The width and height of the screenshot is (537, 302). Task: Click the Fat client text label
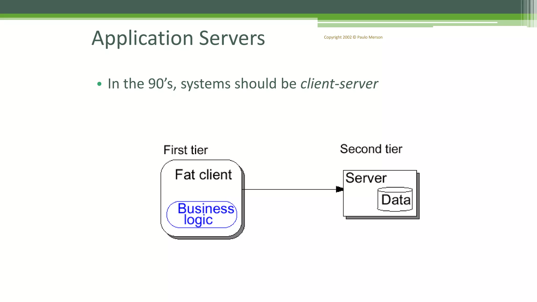[203, 175]
